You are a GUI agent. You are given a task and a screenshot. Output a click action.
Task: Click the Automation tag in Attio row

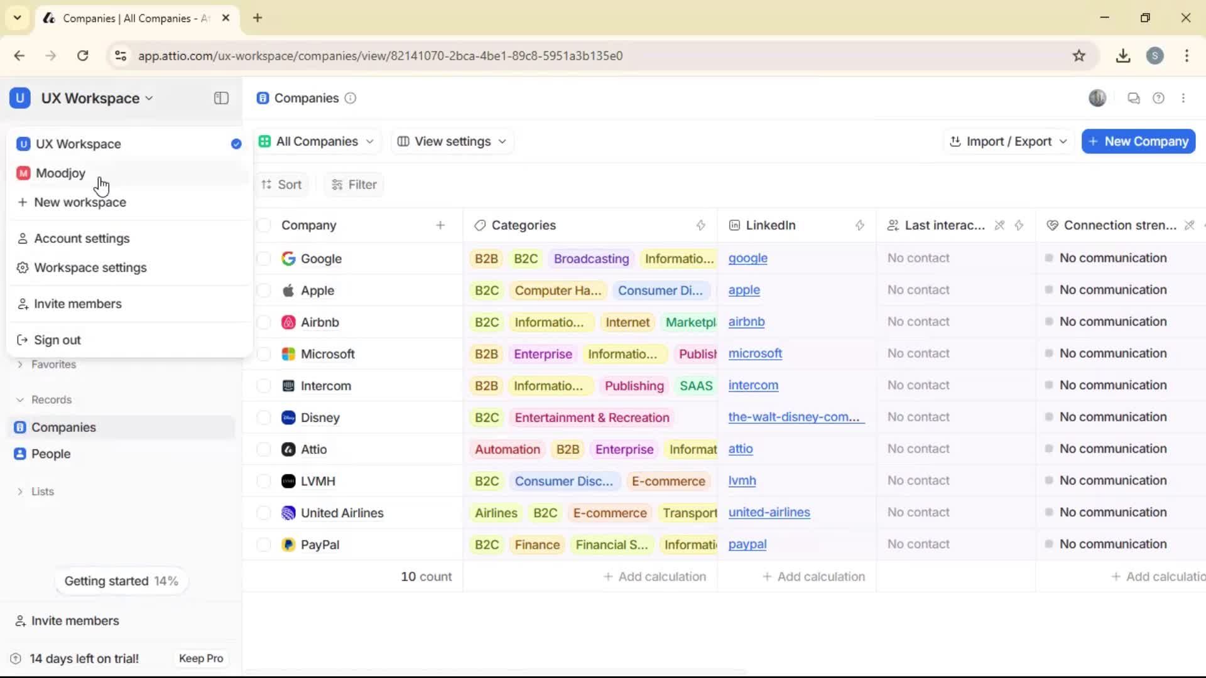(507, 449)
